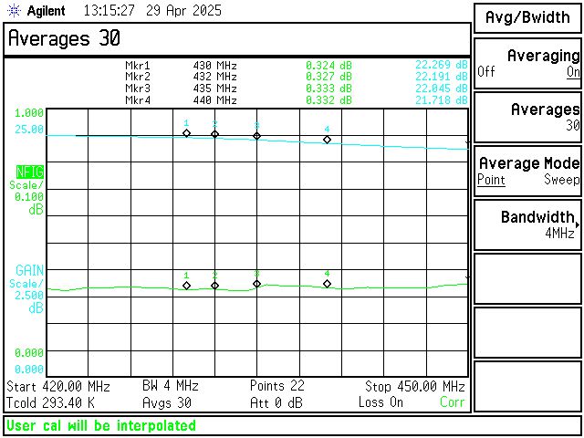584x438 pixels.
Task: Click marker 1 diamond on noise figure trace
Action: tap(186, 286)
